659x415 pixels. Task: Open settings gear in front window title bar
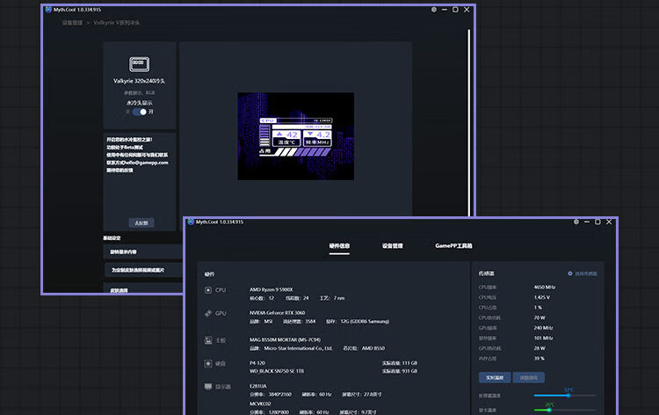click(x=576, y=222)
